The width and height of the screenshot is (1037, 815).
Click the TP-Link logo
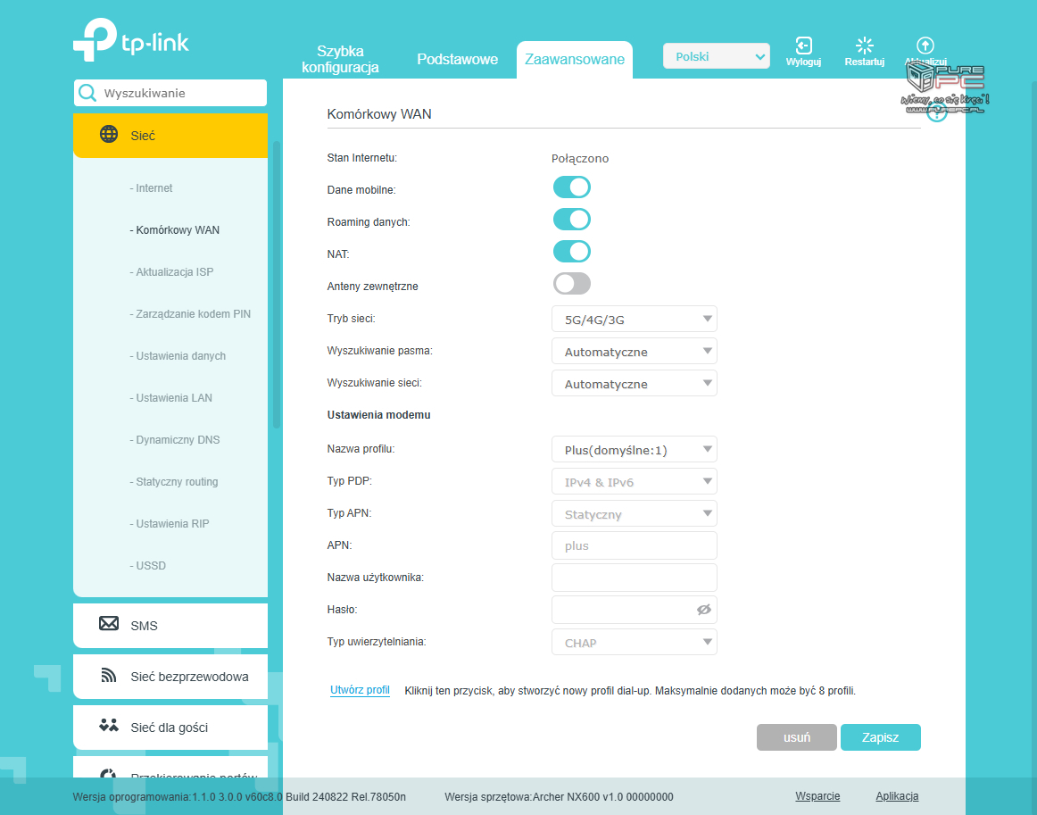[x=130, y=40]
